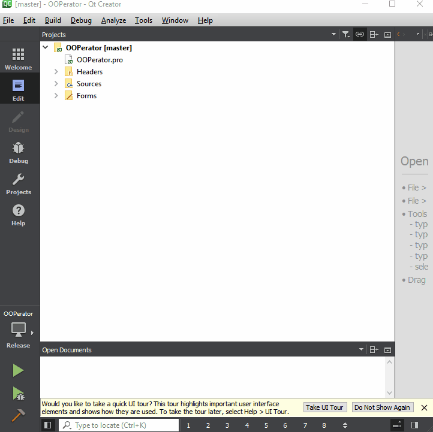Open editor document selector small arrow
Viewport: 433px width, 432px height.
tap(418, 34)
